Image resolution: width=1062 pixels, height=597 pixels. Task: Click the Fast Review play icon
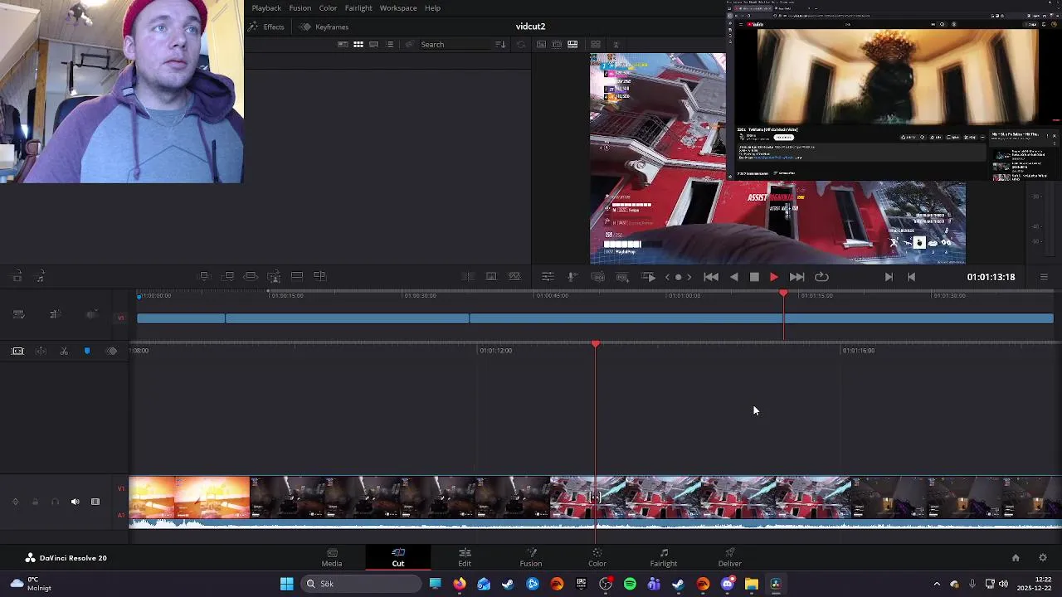click(649, 277)
